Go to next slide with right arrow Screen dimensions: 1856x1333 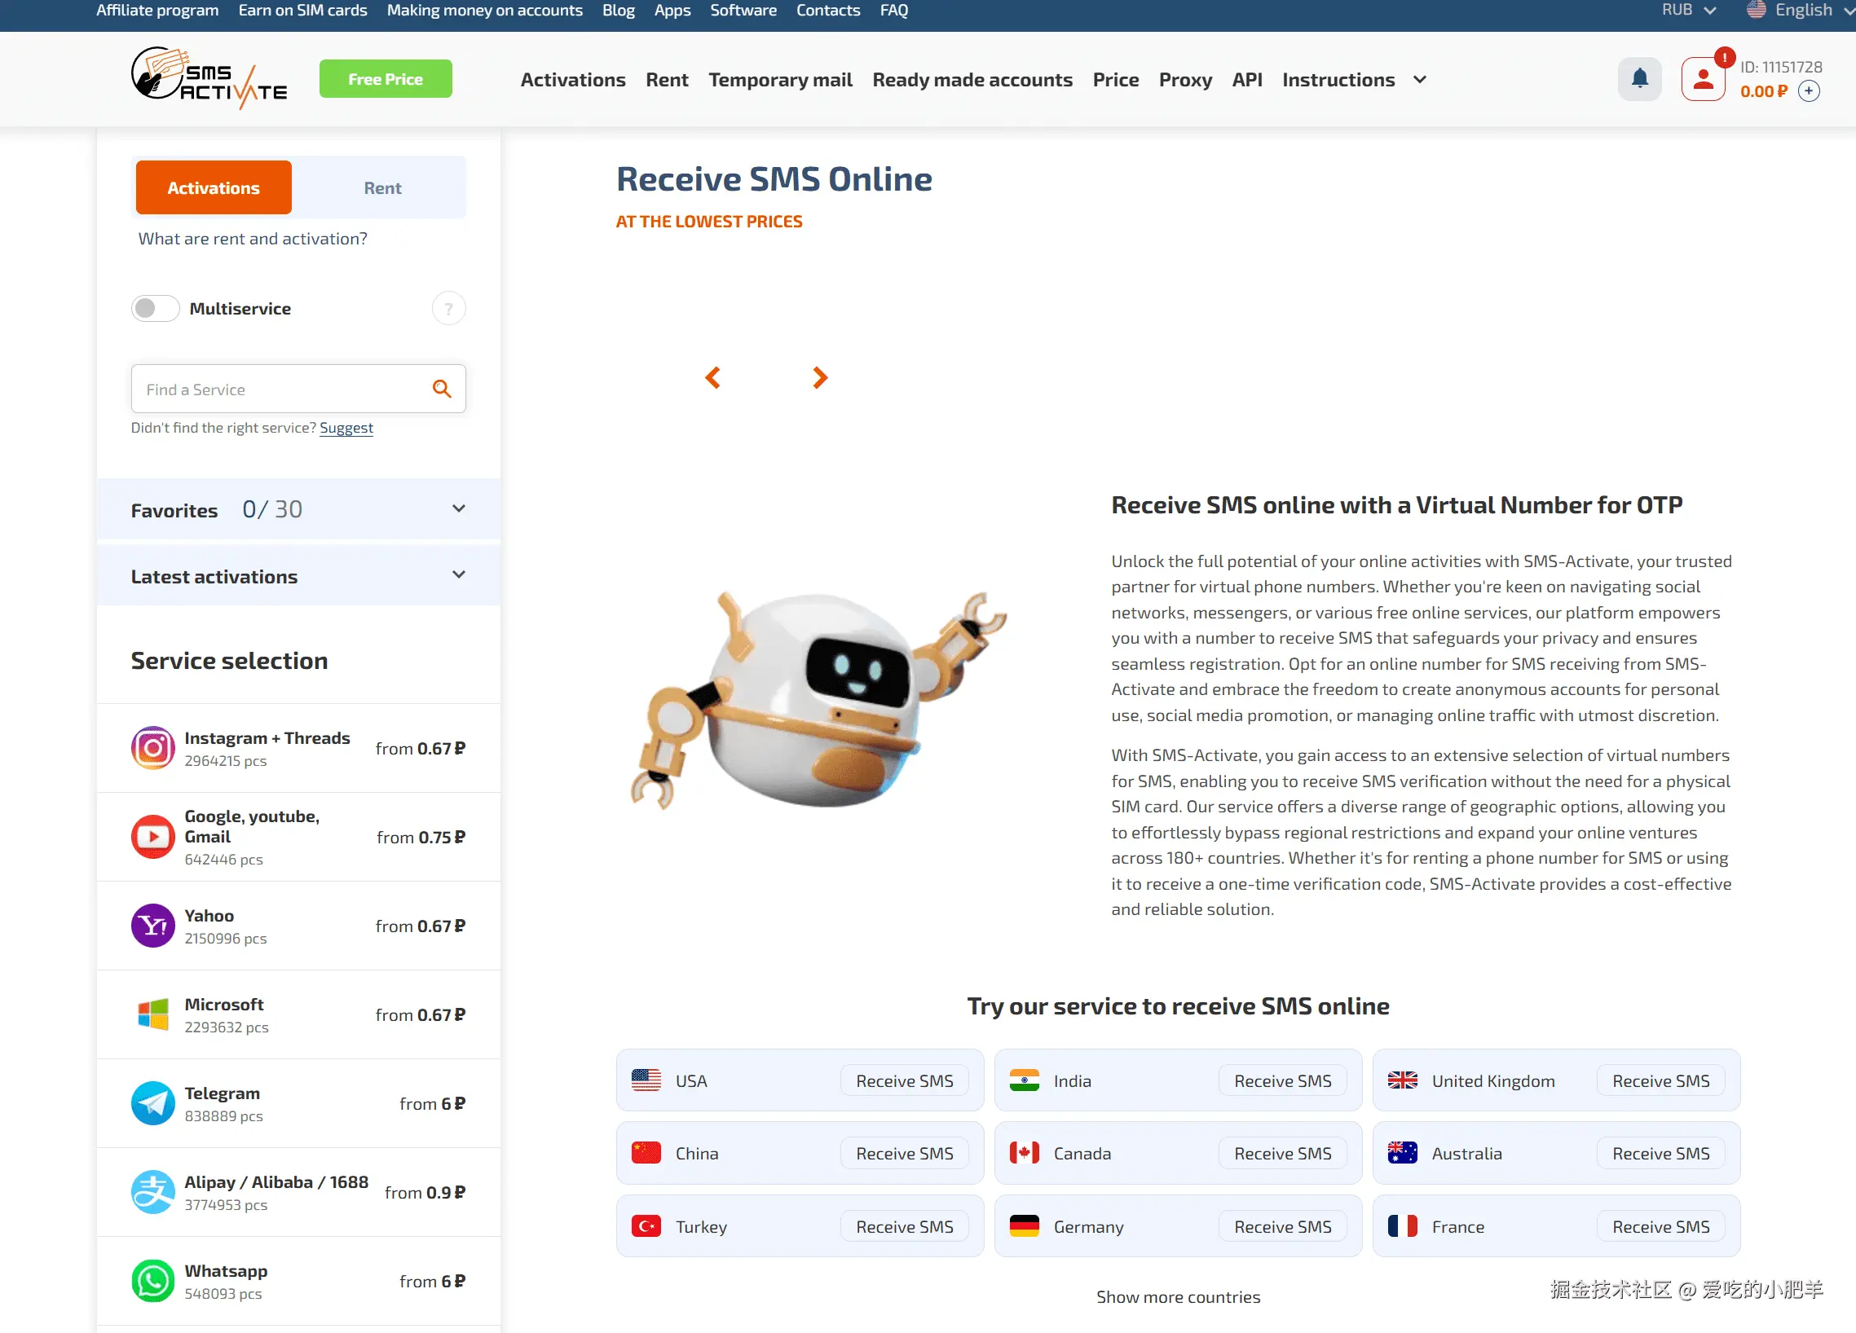(x=819, y=377)
